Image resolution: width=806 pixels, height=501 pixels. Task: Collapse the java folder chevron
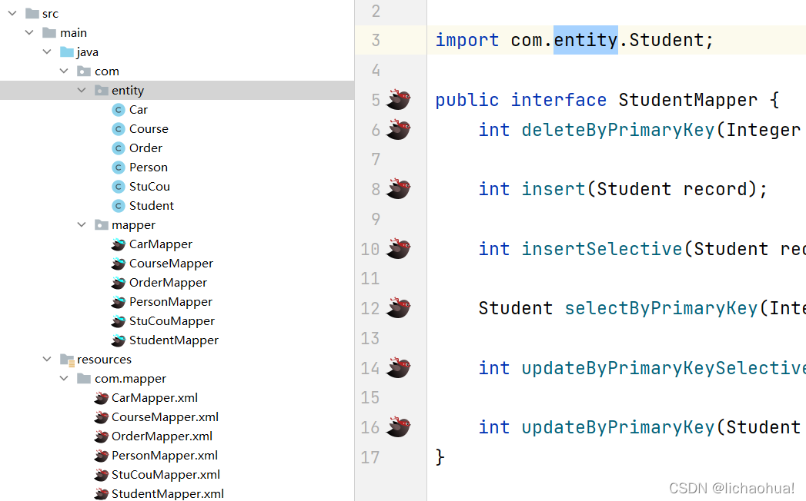pos(47,51)
